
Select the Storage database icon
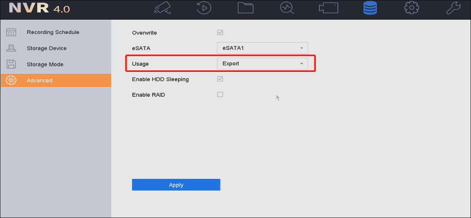click(x=370, y=8)
